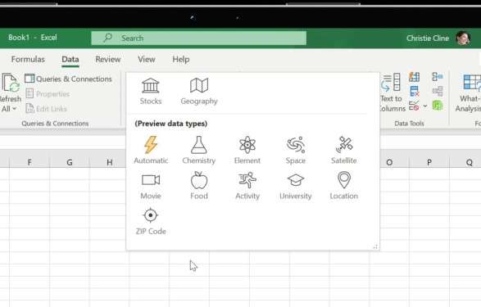The height and width of the screenshot is (307, 481).
Task: Click the Data Validation icon
Action: point(414,106)
